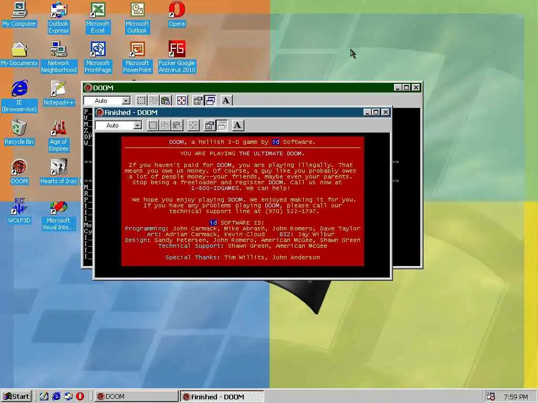Open Network Neighborhood icon
Viewport: 538px width, 403px height.
tap(59, 57)
